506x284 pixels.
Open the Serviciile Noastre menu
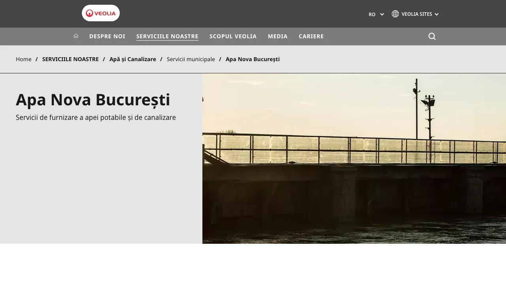(x=167, y=36)
